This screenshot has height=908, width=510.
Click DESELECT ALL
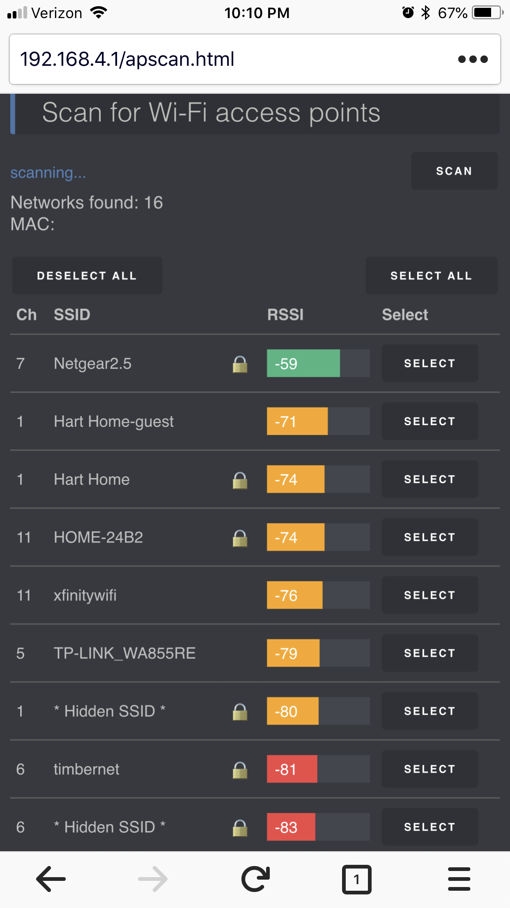pos(87,276)
